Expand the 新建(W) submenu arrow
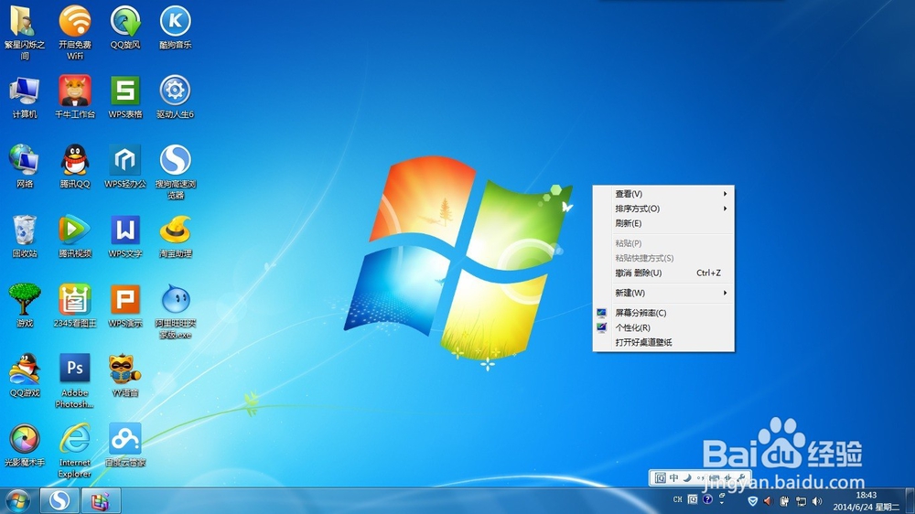Screen dimensions: 915x514 [725, 293]
